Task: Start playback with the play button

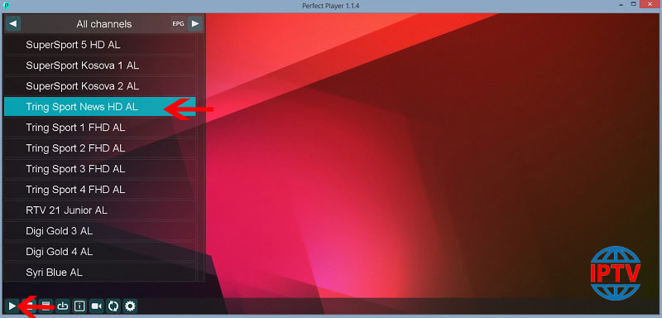Action: click(12, 306)
